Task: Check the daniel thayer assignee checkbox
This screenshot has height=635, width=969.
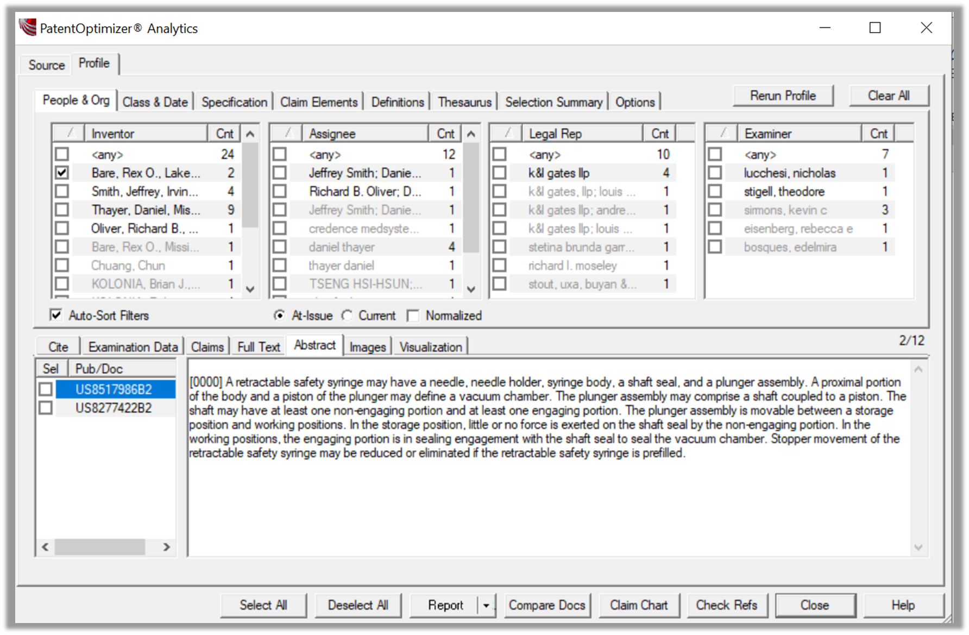Action: click(x=280, y=247)
